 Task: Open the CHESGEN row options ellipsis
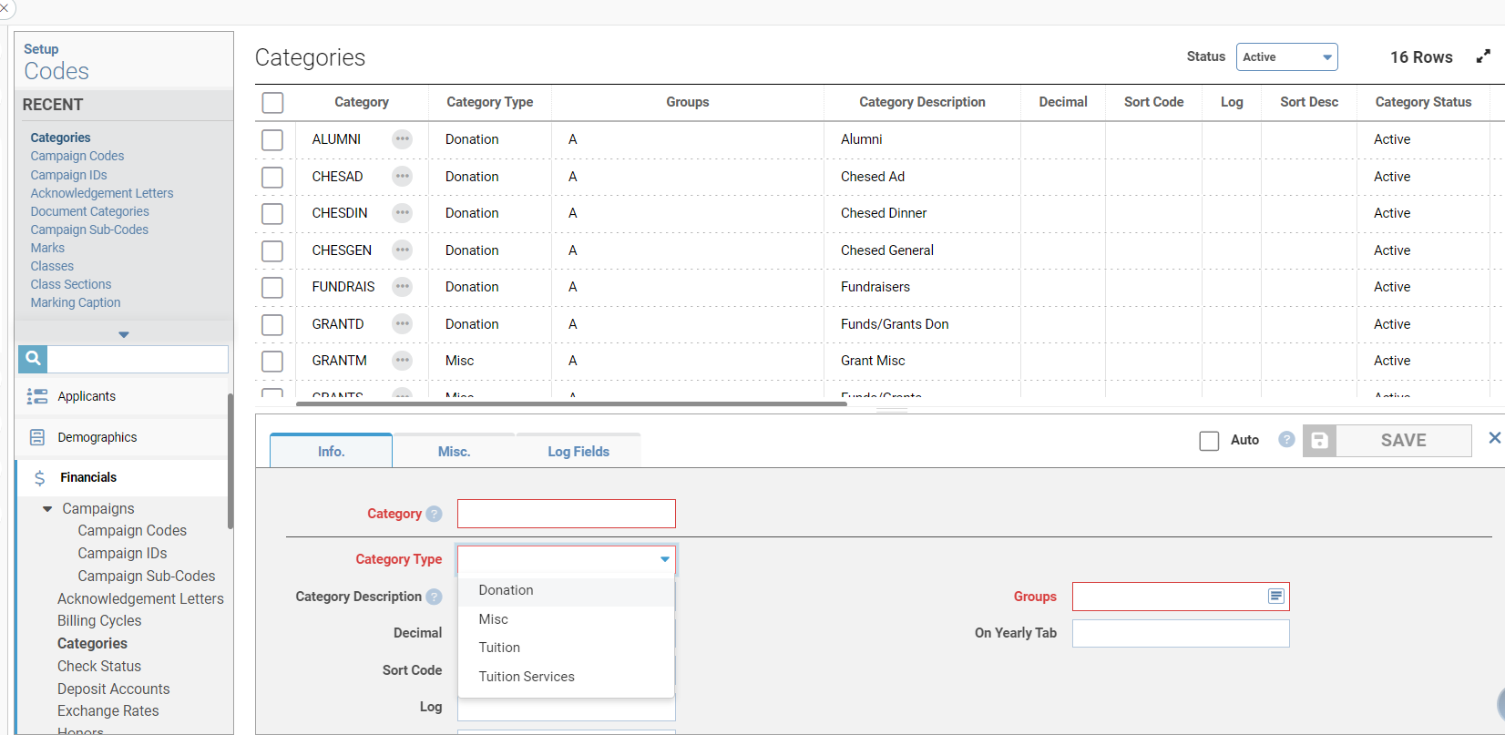point(402,250)
